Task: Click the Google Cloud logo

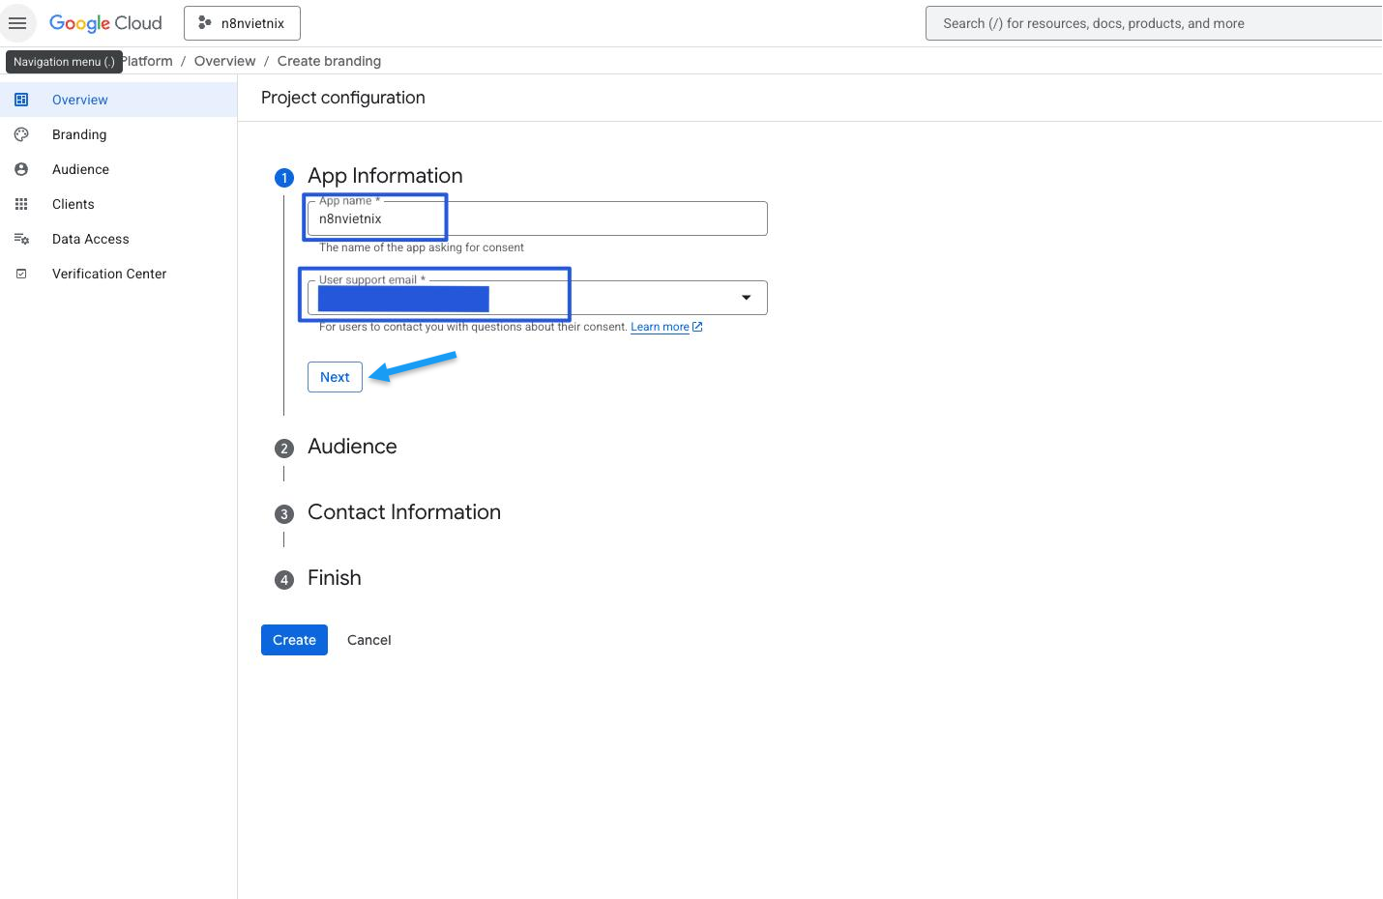Action: point(105,23)
